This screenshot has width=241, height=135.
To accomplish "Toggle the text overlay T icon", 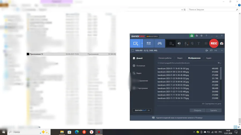I will [199, 43].
